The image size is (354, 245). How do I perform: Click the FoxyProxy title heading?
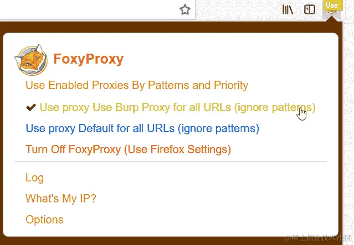[x=89, y=59]
